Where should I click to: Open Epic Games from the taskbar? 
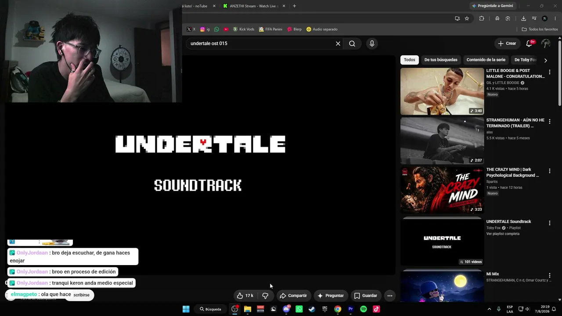[x=325, y=309]
